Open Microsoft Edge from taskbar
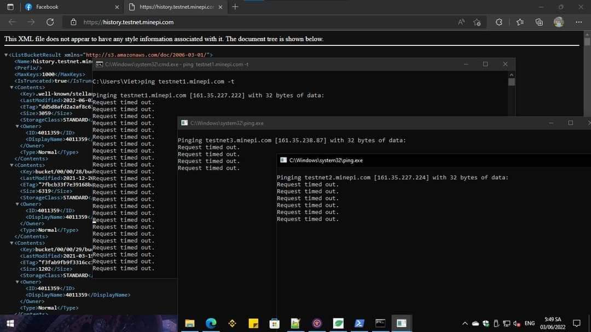Screen dimensions: 591x332 [x=211, y=323]
